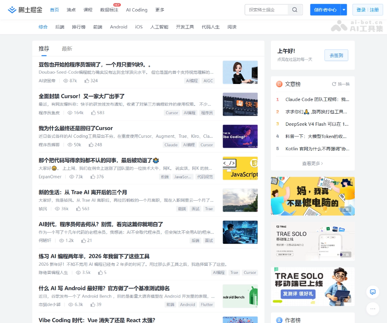This screenshot has width=387, height=323.
Task: Select the Android category tab
Action: [119, 27]
